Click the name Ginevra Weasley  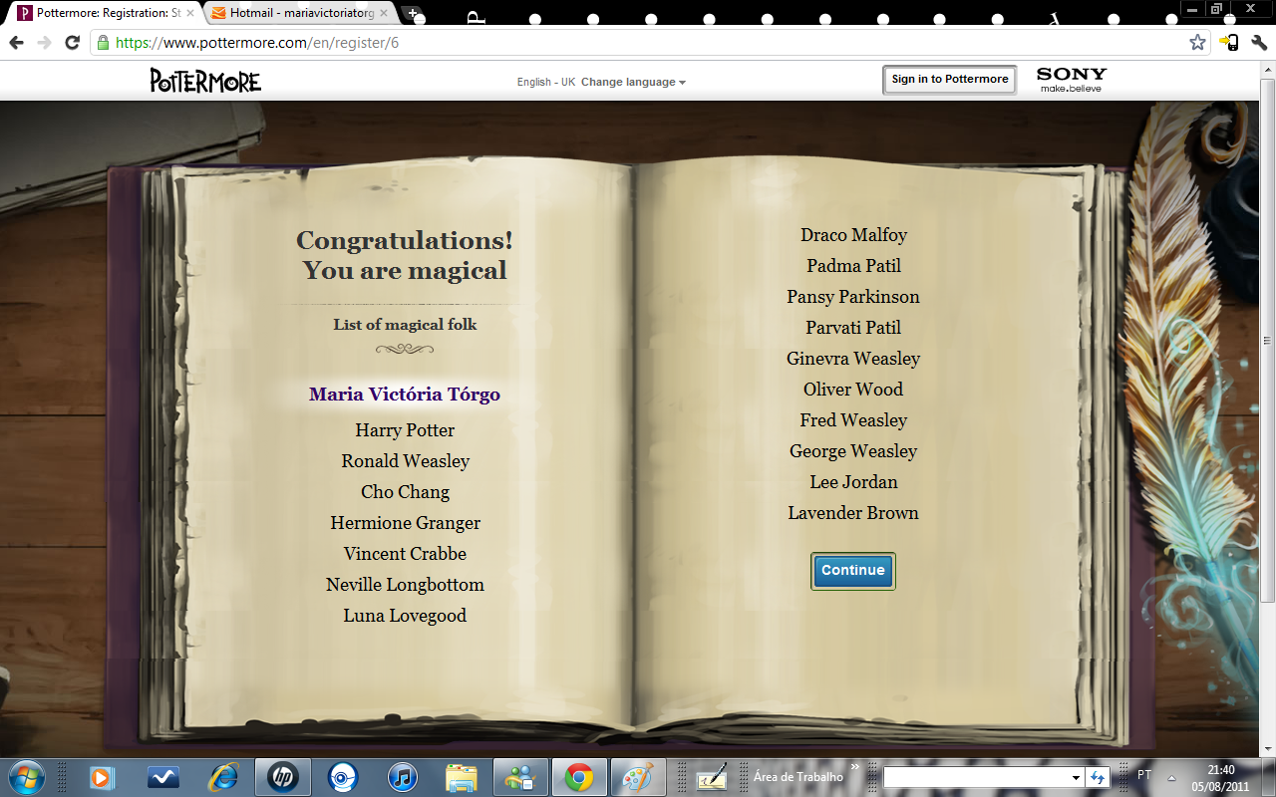tap(853, 359)
